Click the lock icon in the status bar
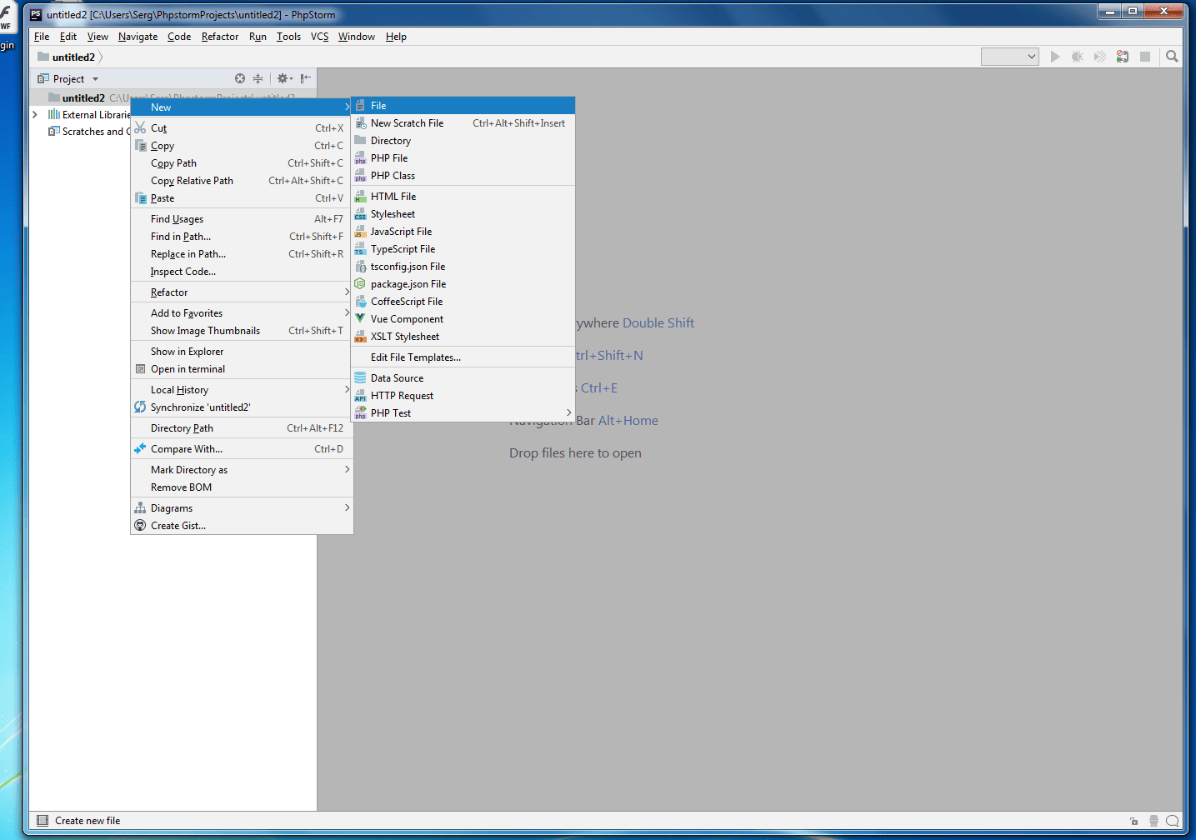 tap(1133, 821)
